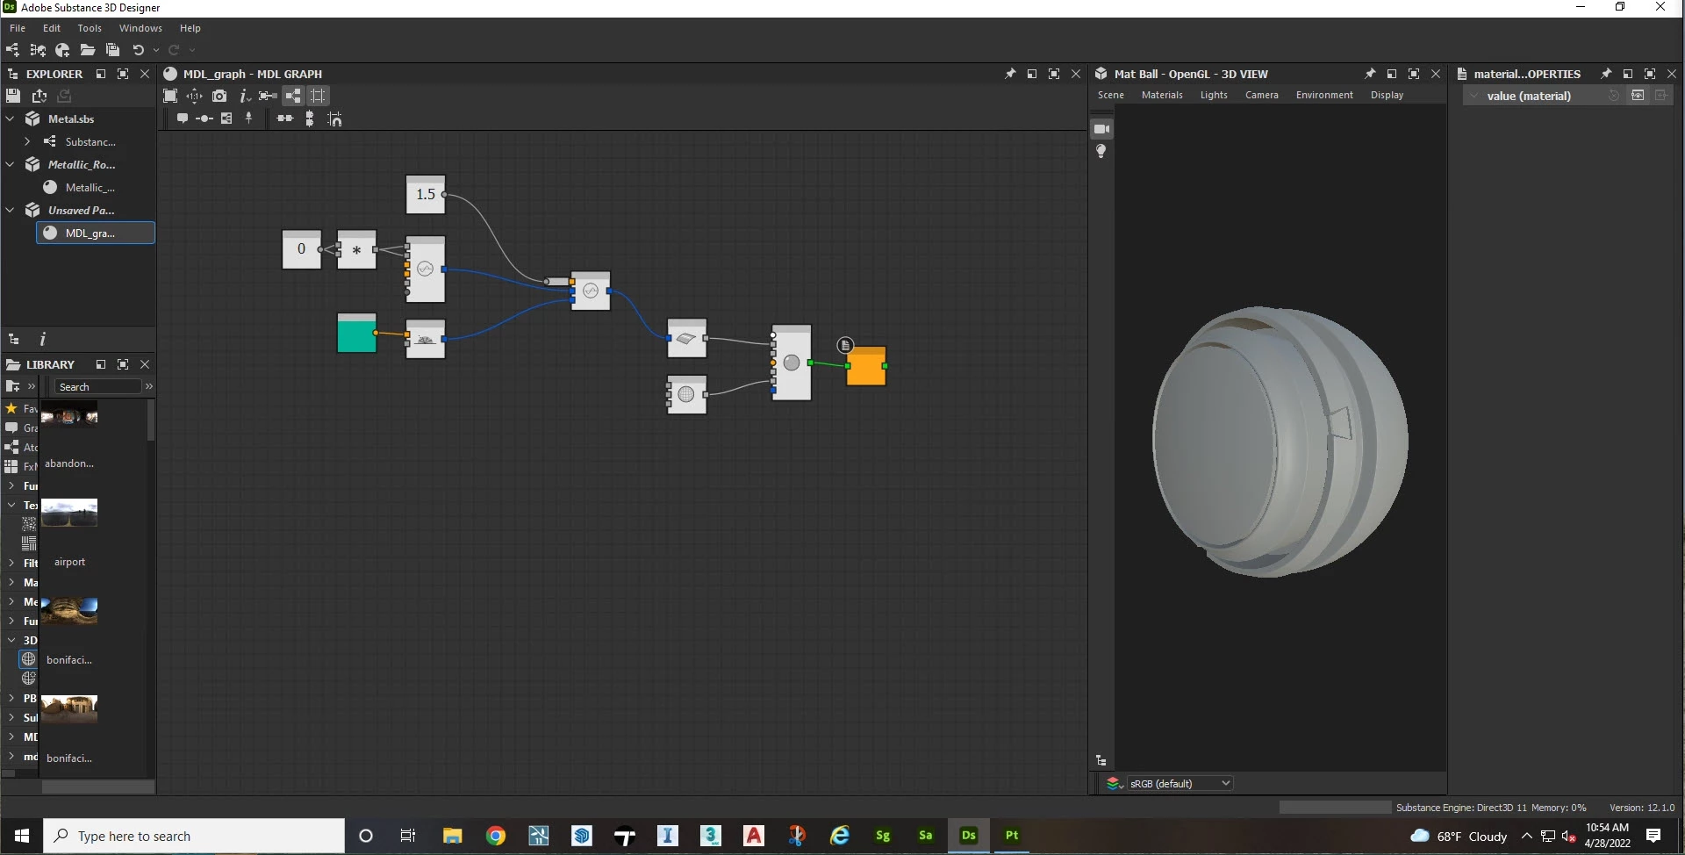Click the teal color node in the graph
The width and height of the screenshot is (1685, 855).
coord(356,333)
